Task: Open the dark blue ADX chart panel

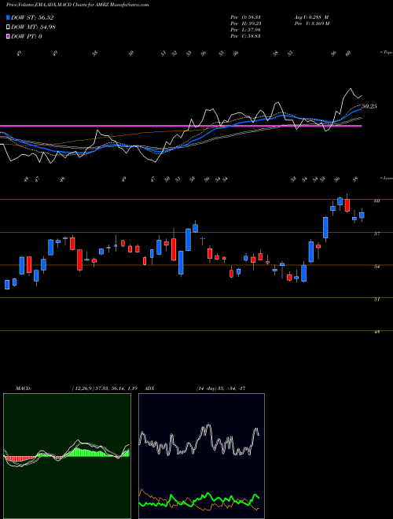Action: point(201,456)
